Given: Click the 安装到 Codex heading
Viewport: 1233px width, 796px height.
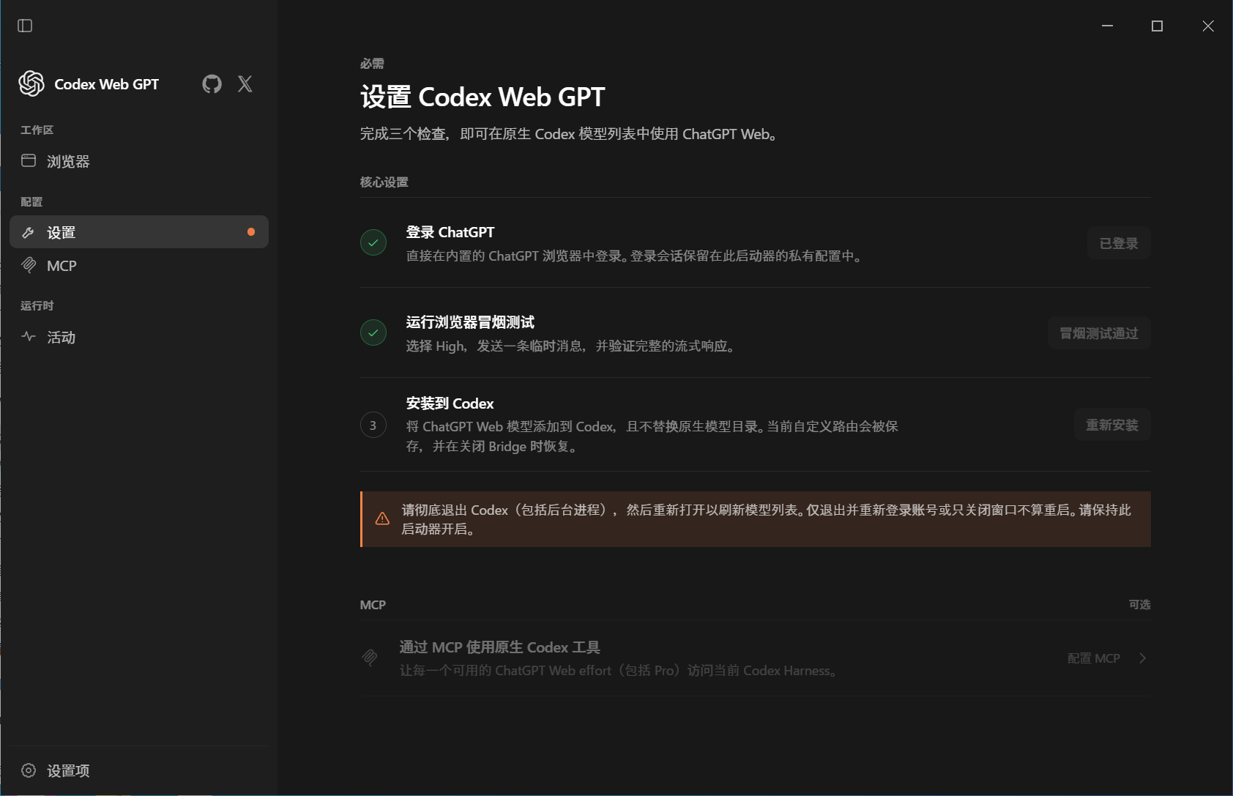Looking at the screenshot, I should [x=450, y=403].
